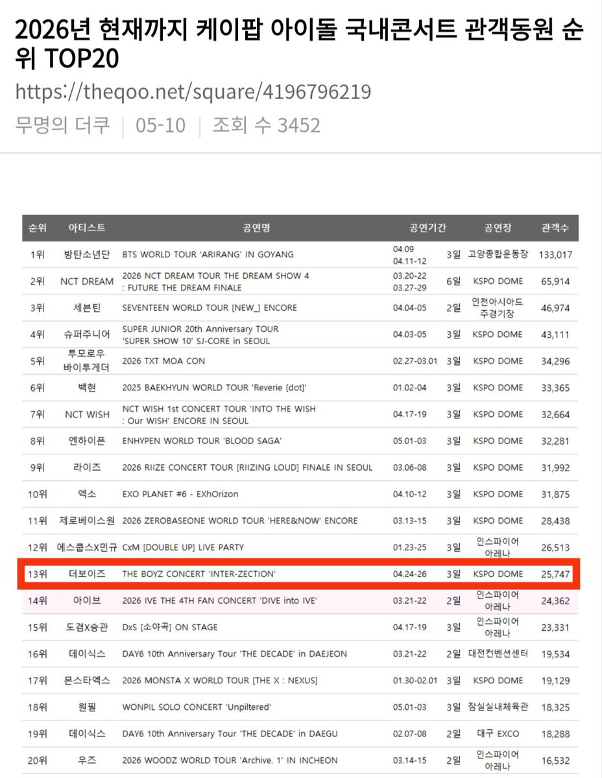Select the artist cell 엑소
The width and height of the screenshot is (602, 778).
(x=87, y=494)
